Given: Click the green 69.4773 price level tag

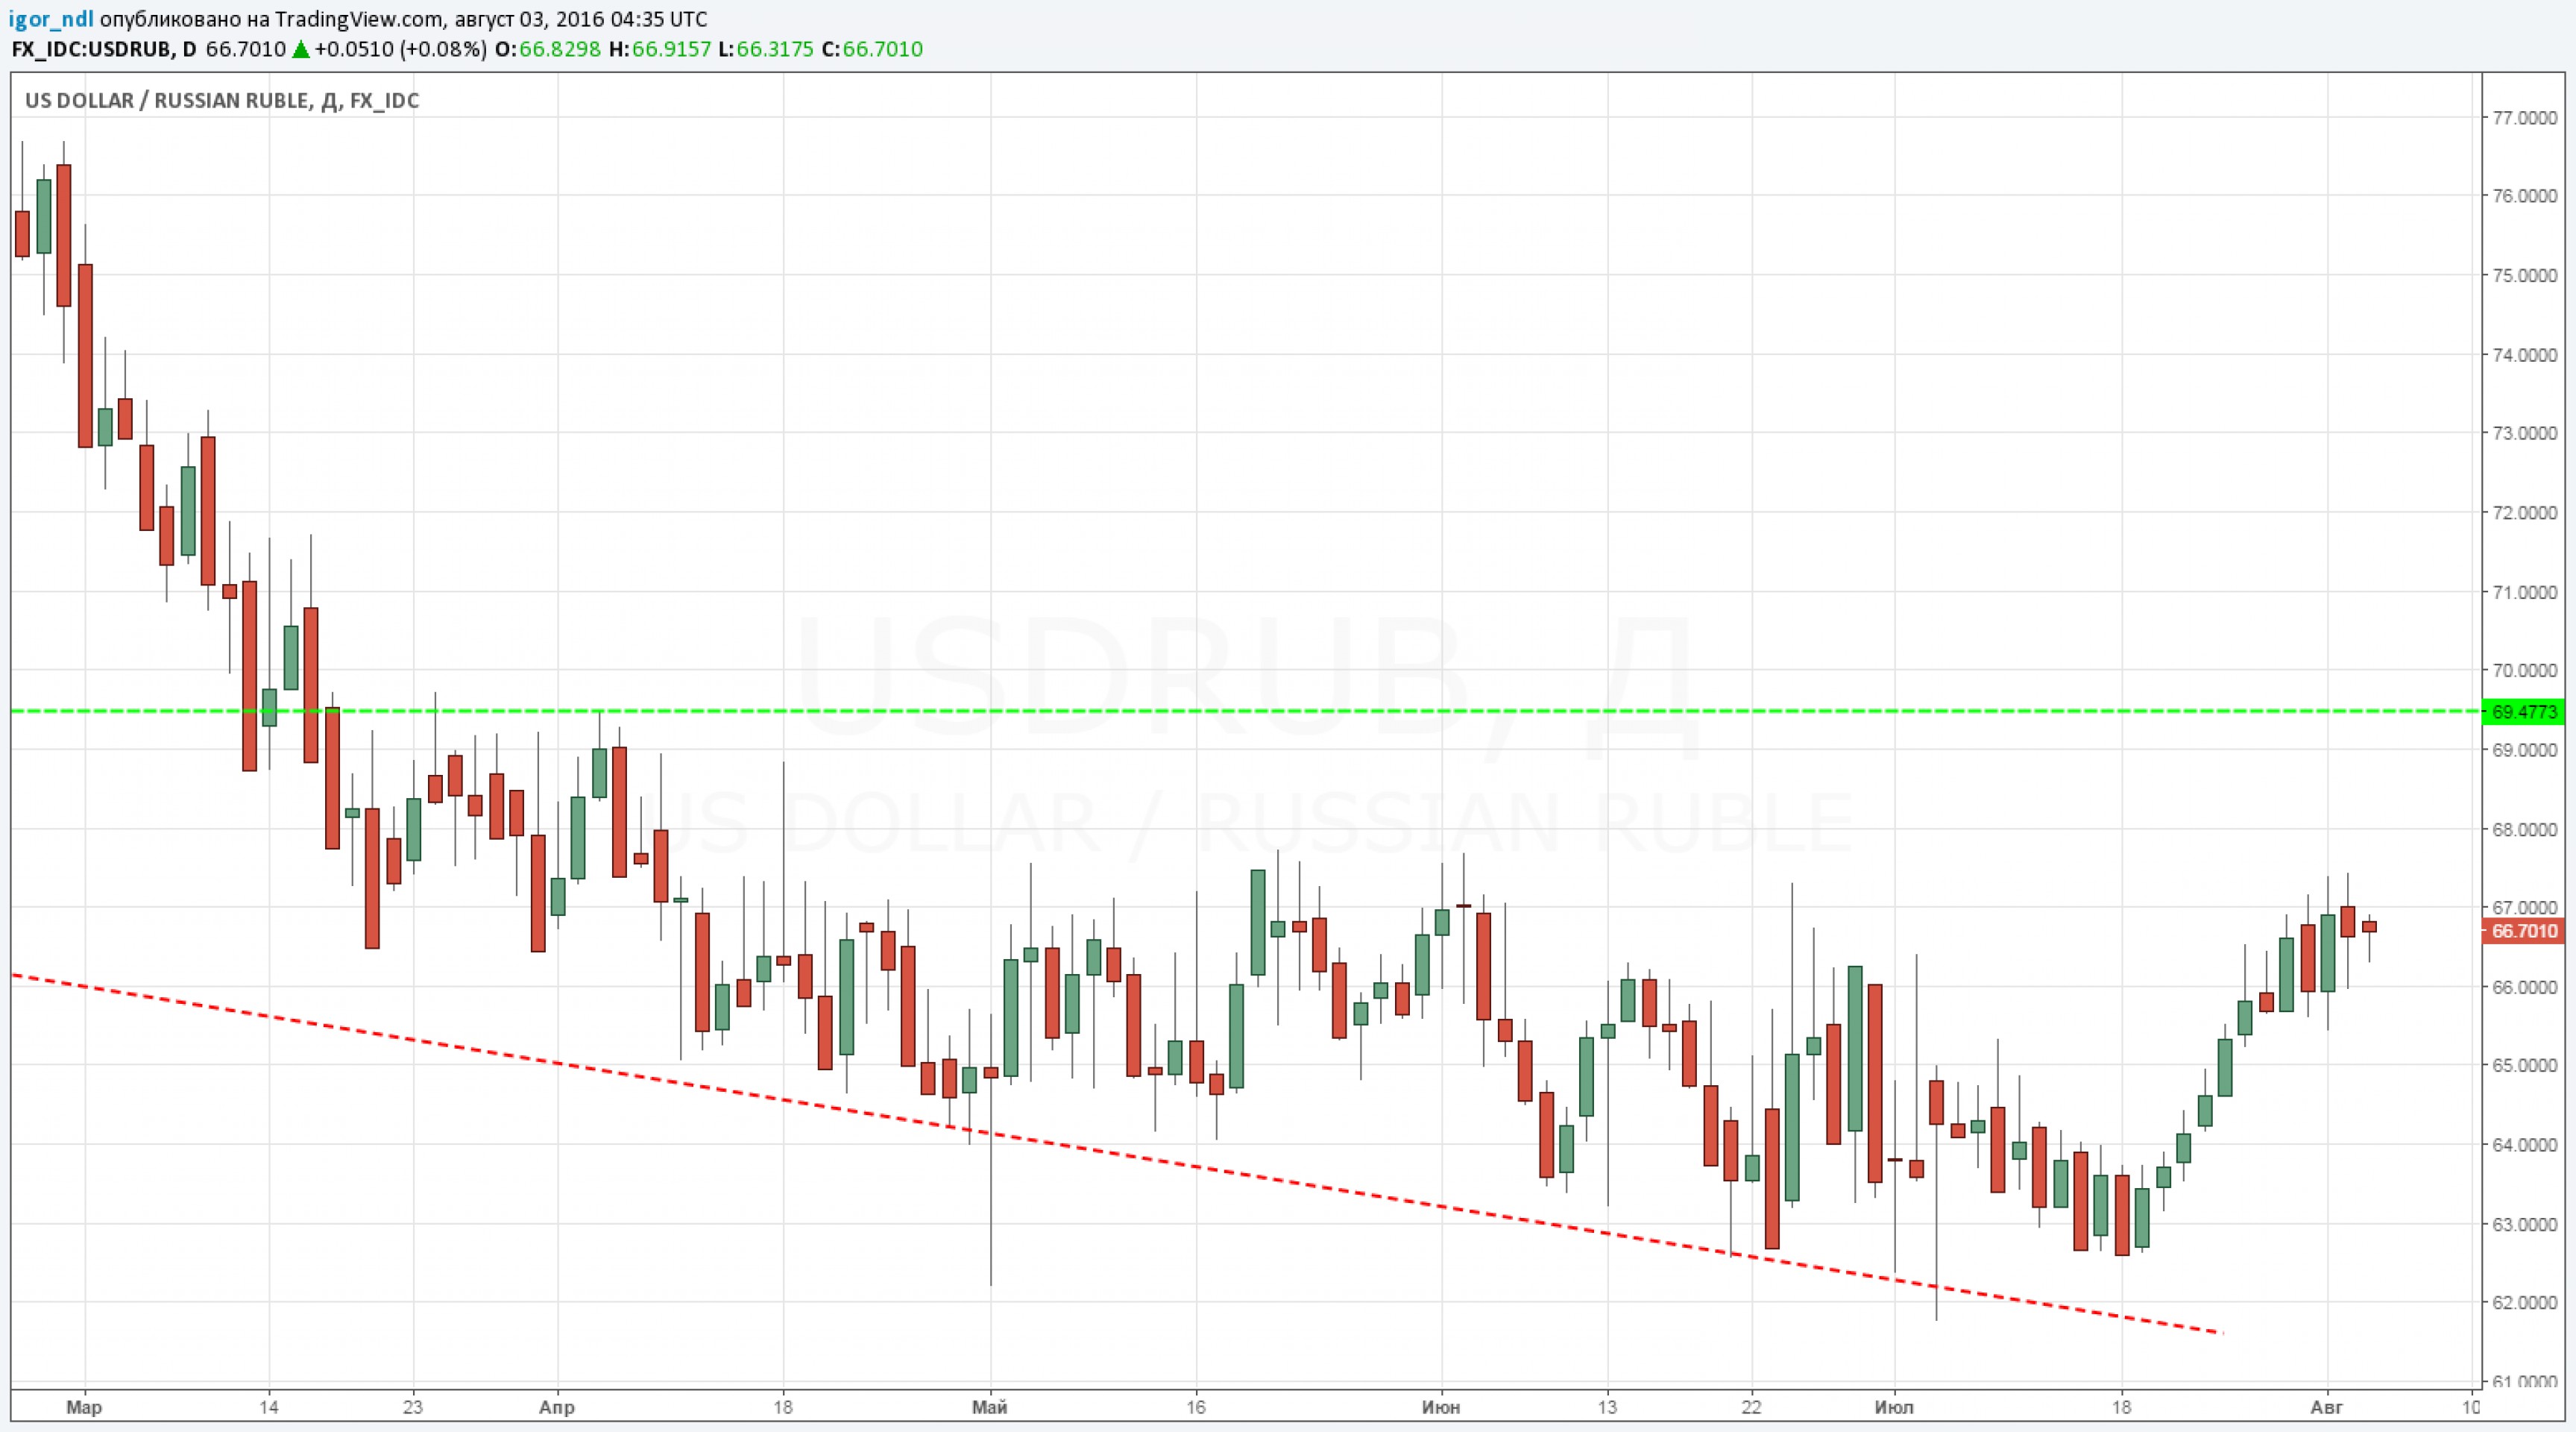Looking at the screenshot, I should (2523, 712).
